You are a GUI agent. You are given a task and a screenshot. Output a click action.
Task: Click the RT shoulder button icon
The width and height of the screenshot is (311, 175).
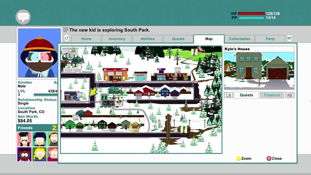coord(289,38)
